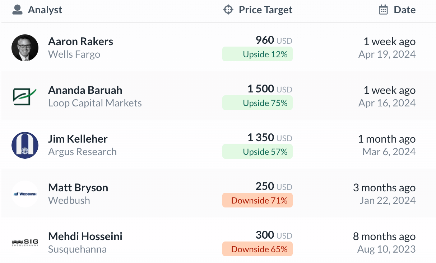Click the person icon beside Analyst header

coord(17,10)
